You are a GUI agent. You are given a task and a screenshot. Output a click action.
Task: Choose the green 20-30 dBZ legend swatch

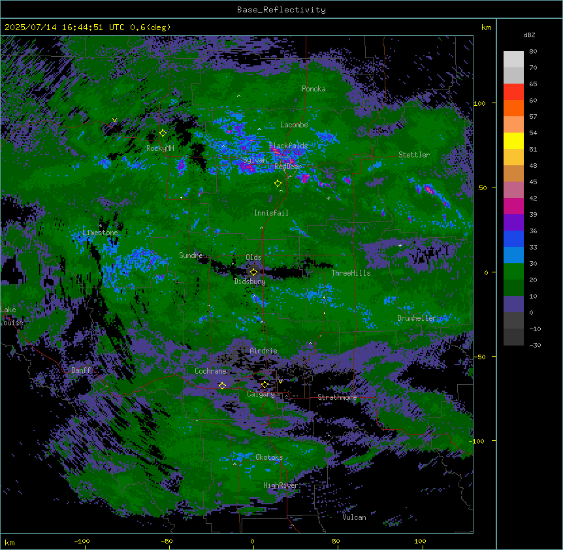[513, 272]
